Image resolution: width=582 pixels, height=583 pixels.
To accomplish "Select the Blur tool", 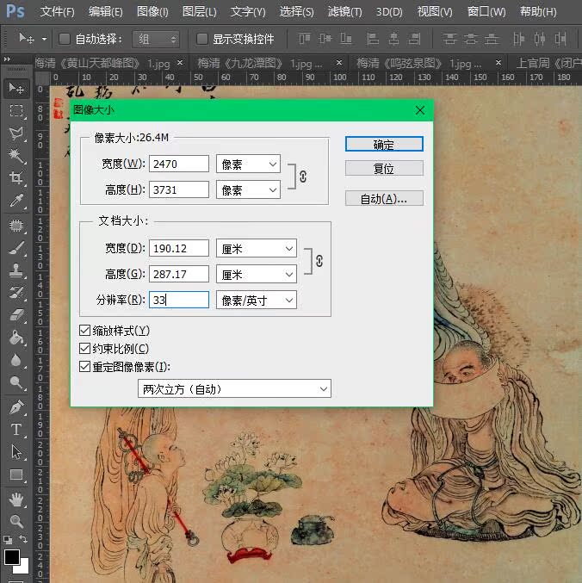I will point(16,360).
